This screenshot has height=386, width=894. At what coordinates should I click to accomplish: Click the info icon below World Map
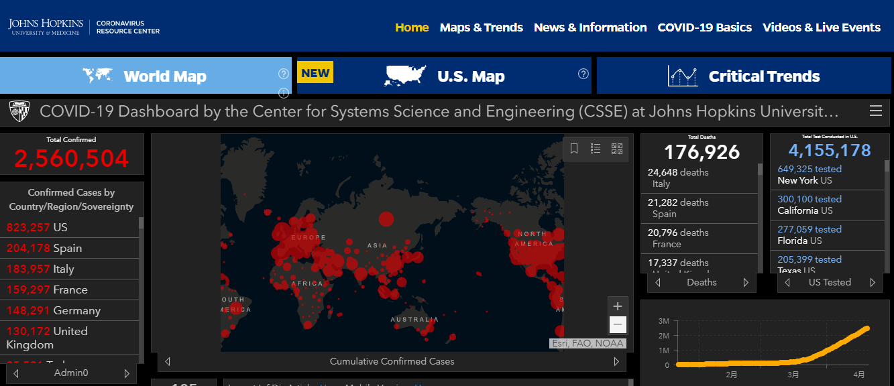[x=284, y=92]
